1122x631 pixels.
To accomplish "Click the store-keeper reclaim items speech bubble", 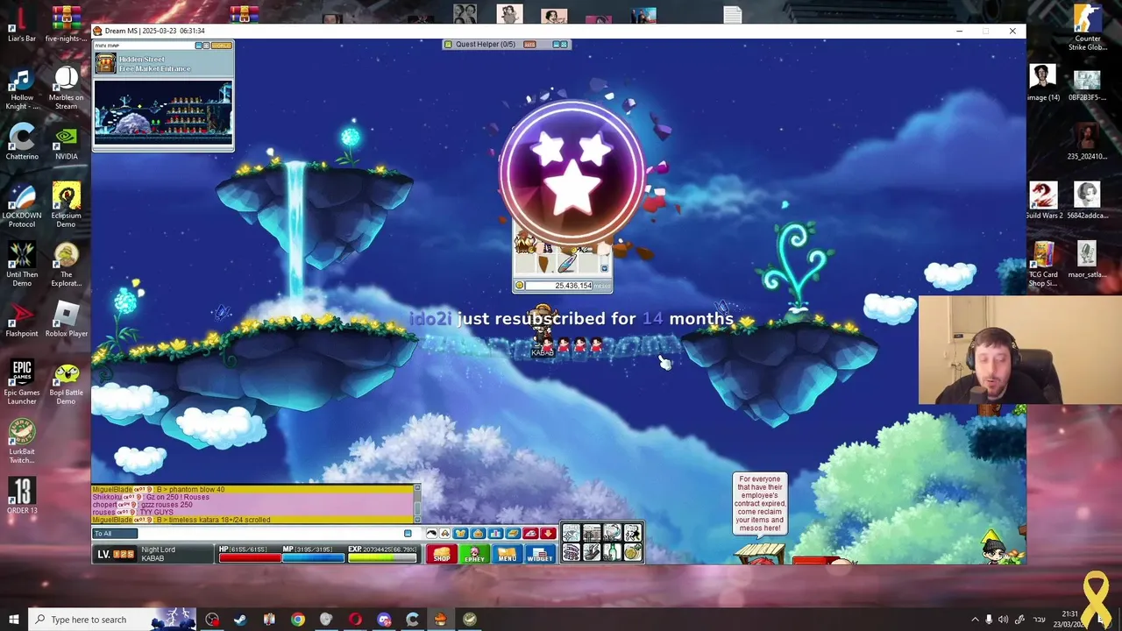I will pos(760,503).
